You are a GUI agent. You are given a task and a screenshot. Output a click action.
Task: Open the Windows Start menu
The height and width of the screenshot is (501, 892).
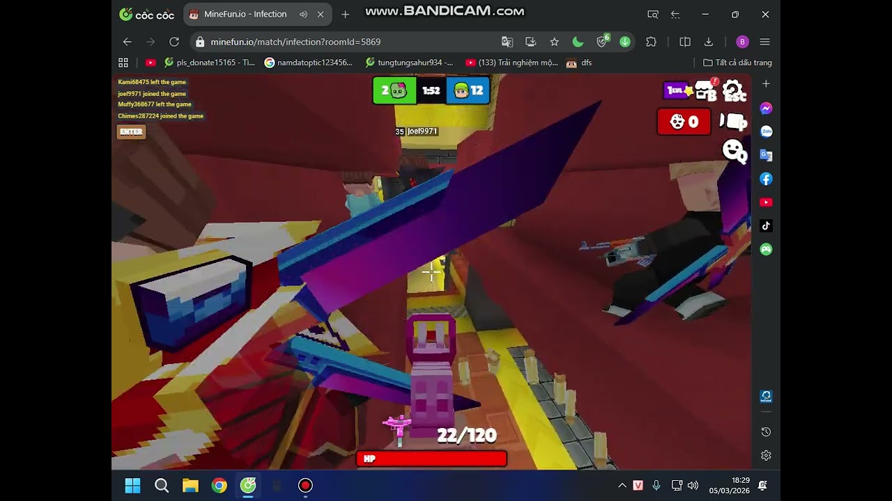[132, 486]
